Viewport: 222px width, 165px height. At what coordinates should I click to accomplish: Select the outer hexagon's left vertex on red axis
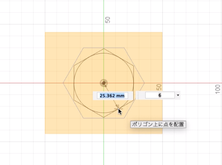coord(63,83)
